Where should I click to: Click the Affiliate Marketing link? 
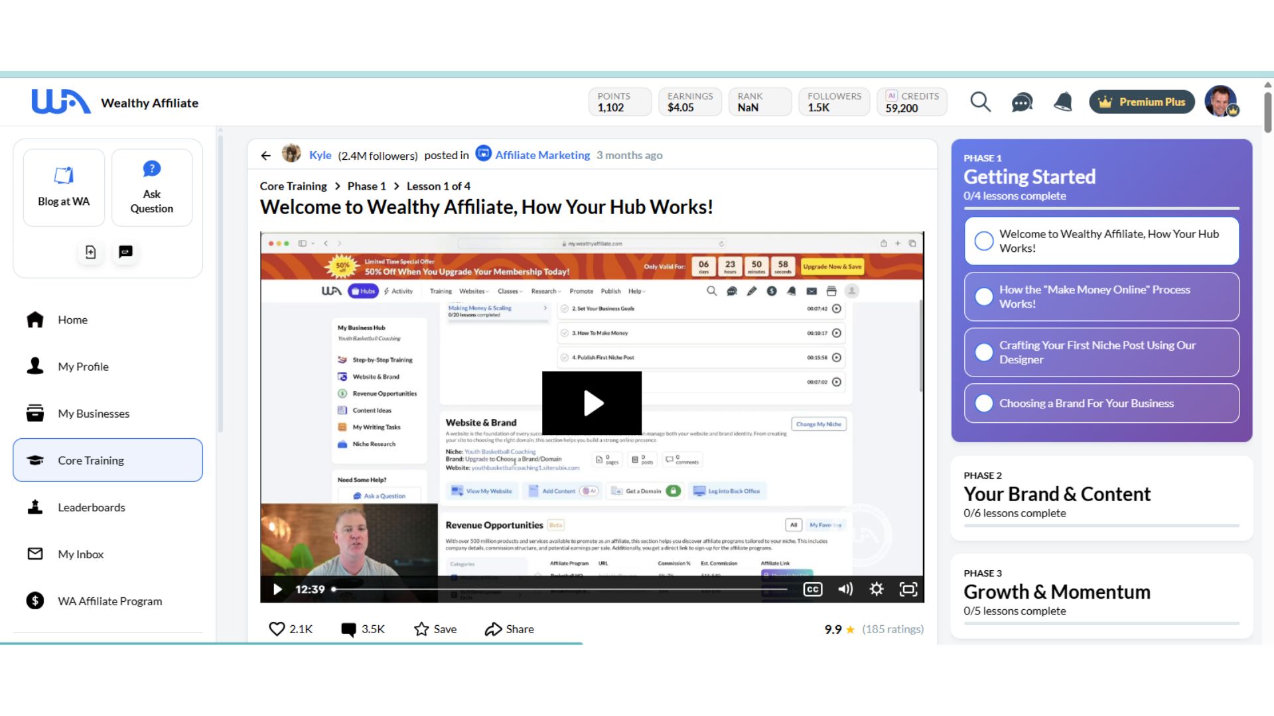pyautogui.click(x=542, y=155)
